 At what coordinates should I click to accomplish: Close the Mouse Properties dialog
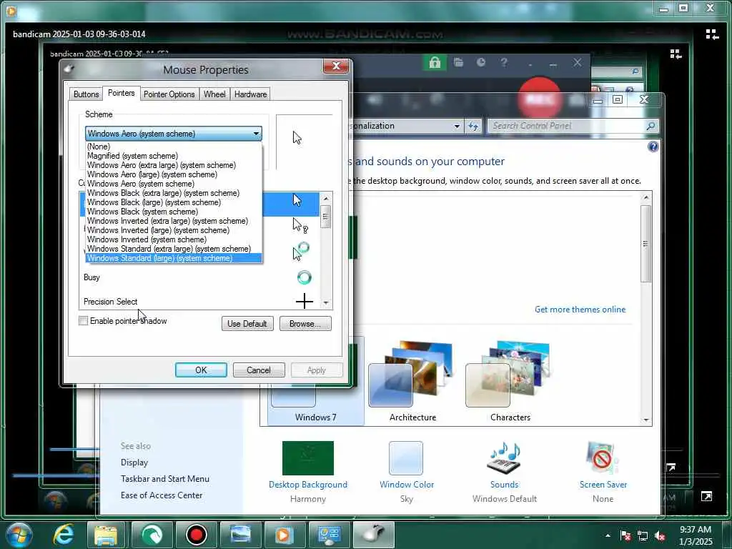click(x=336, y=66)
